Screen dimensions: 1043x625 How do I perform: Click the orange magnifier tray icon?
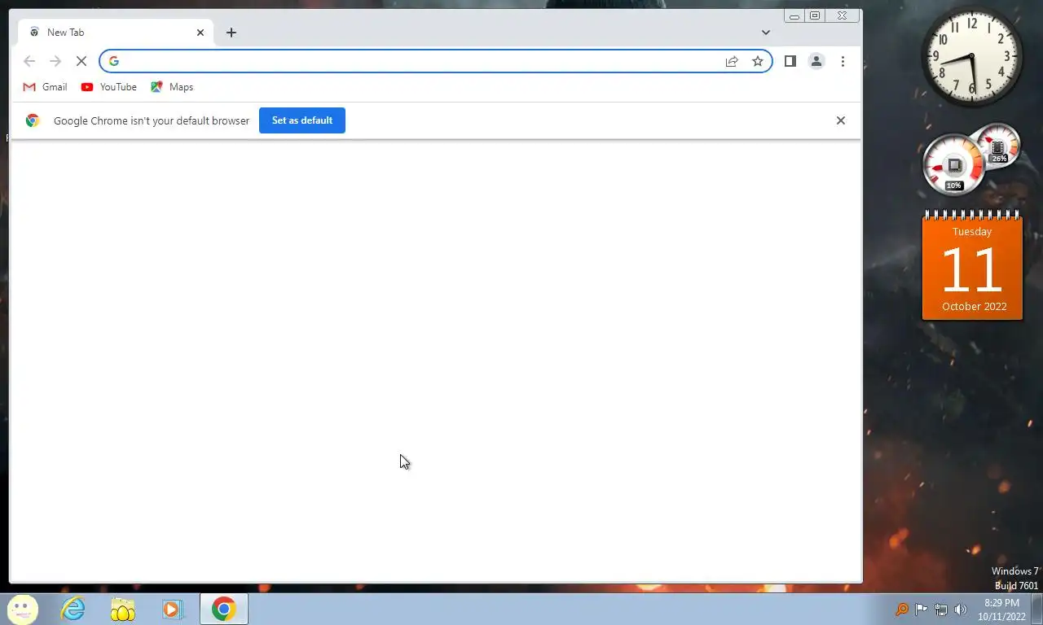902,609
